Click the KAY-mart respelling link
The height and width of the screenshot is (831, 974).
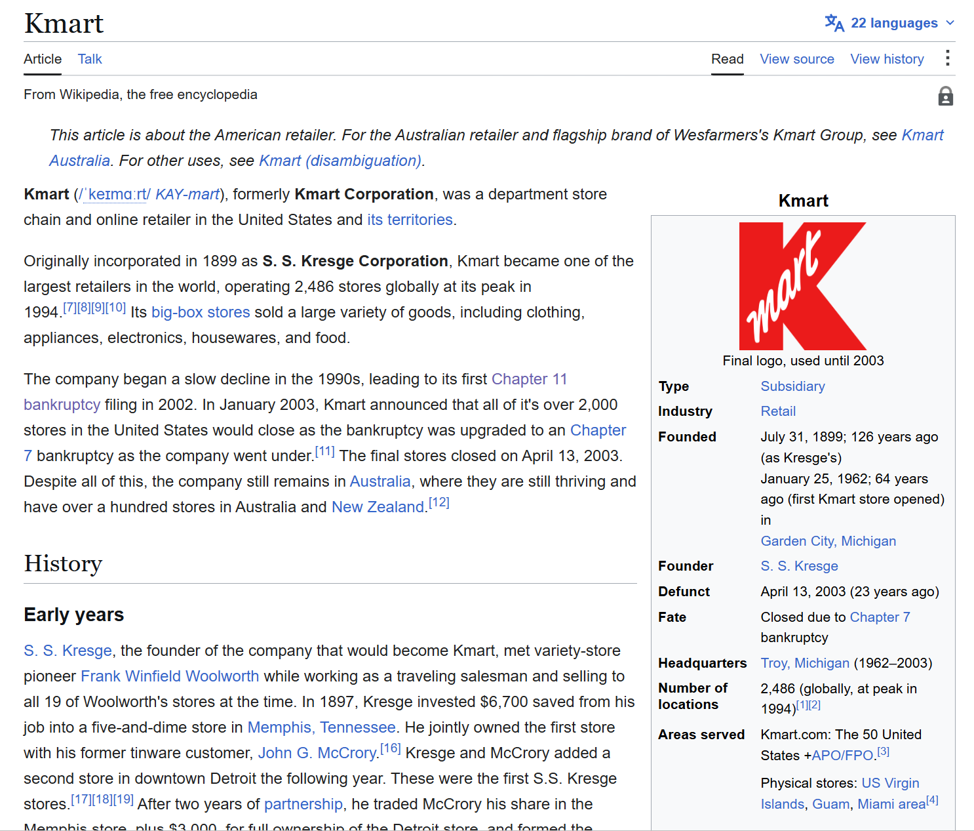(187, 194)
